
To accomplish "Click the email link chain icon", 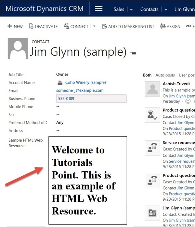I will (188, 26).
